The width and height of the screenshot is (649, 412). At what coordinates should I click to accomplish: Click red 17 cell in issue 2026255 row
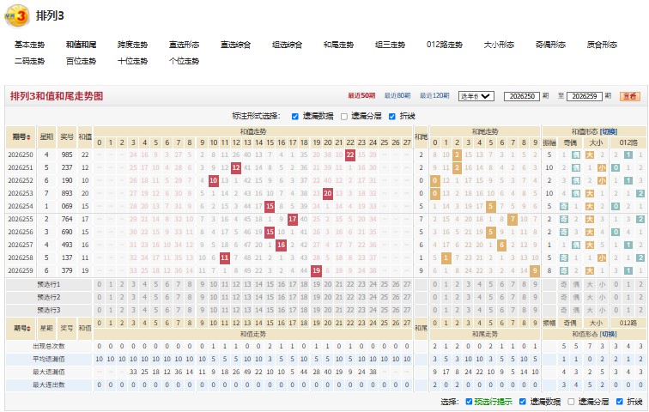[x=293, y=219]
